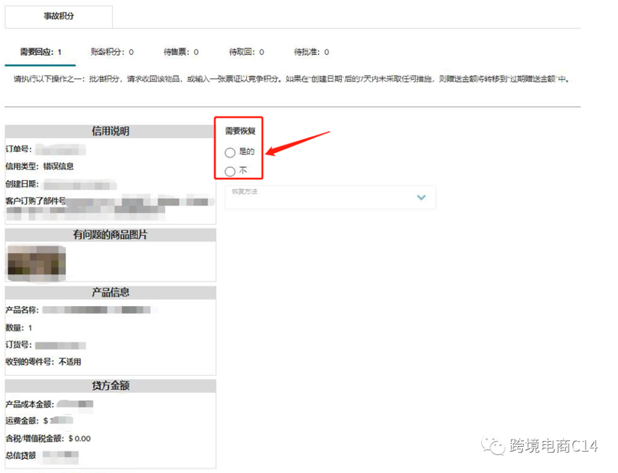Click 收到的零件号: 不适用 text
The image size is (618, 473).
[x=43, y=361]
